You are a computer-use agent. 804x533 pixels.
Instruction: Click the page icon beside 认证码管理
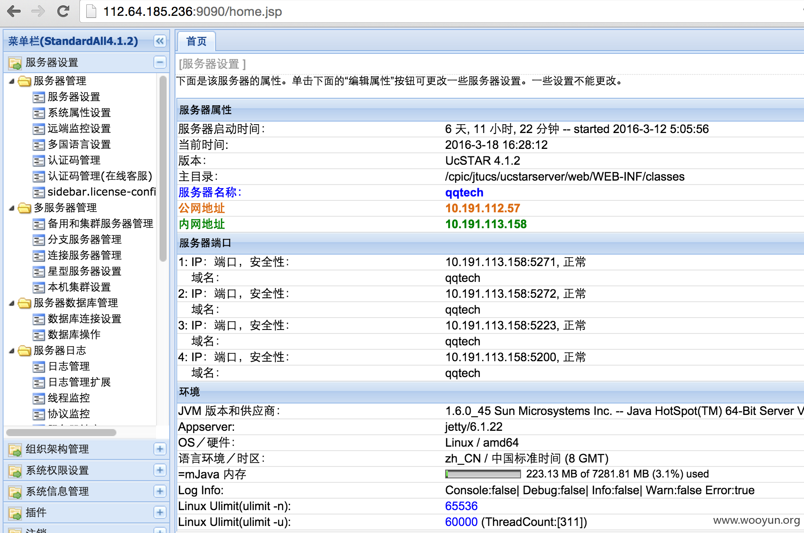[39, 161]
